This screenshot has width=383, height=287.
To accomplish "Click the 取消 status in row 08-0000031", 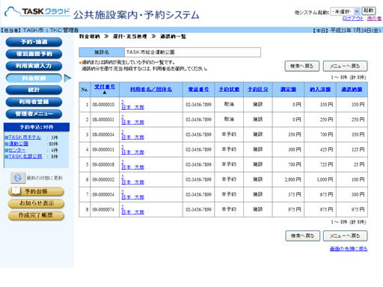I will (229, 119).
